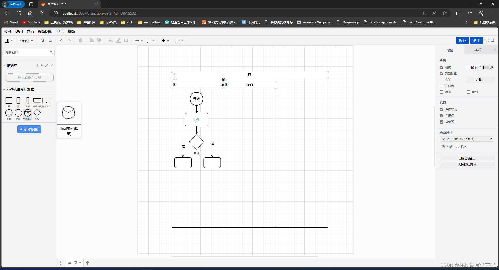Click the zoom in magnifier icon
This screenshot has height=270, width=499.
click(x=43, y=40)
